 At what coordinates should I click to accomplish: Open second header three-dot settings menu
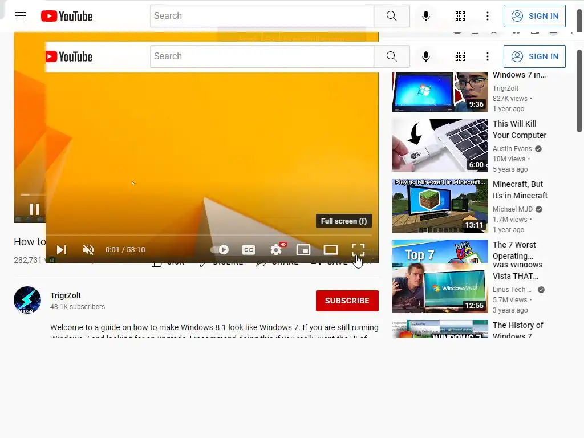[x=488, y=56]
